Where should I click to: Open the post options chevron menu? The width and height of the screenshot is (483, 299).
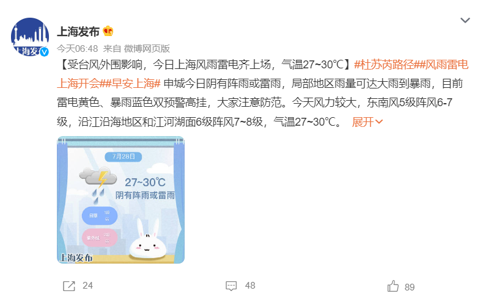[465, 20]
